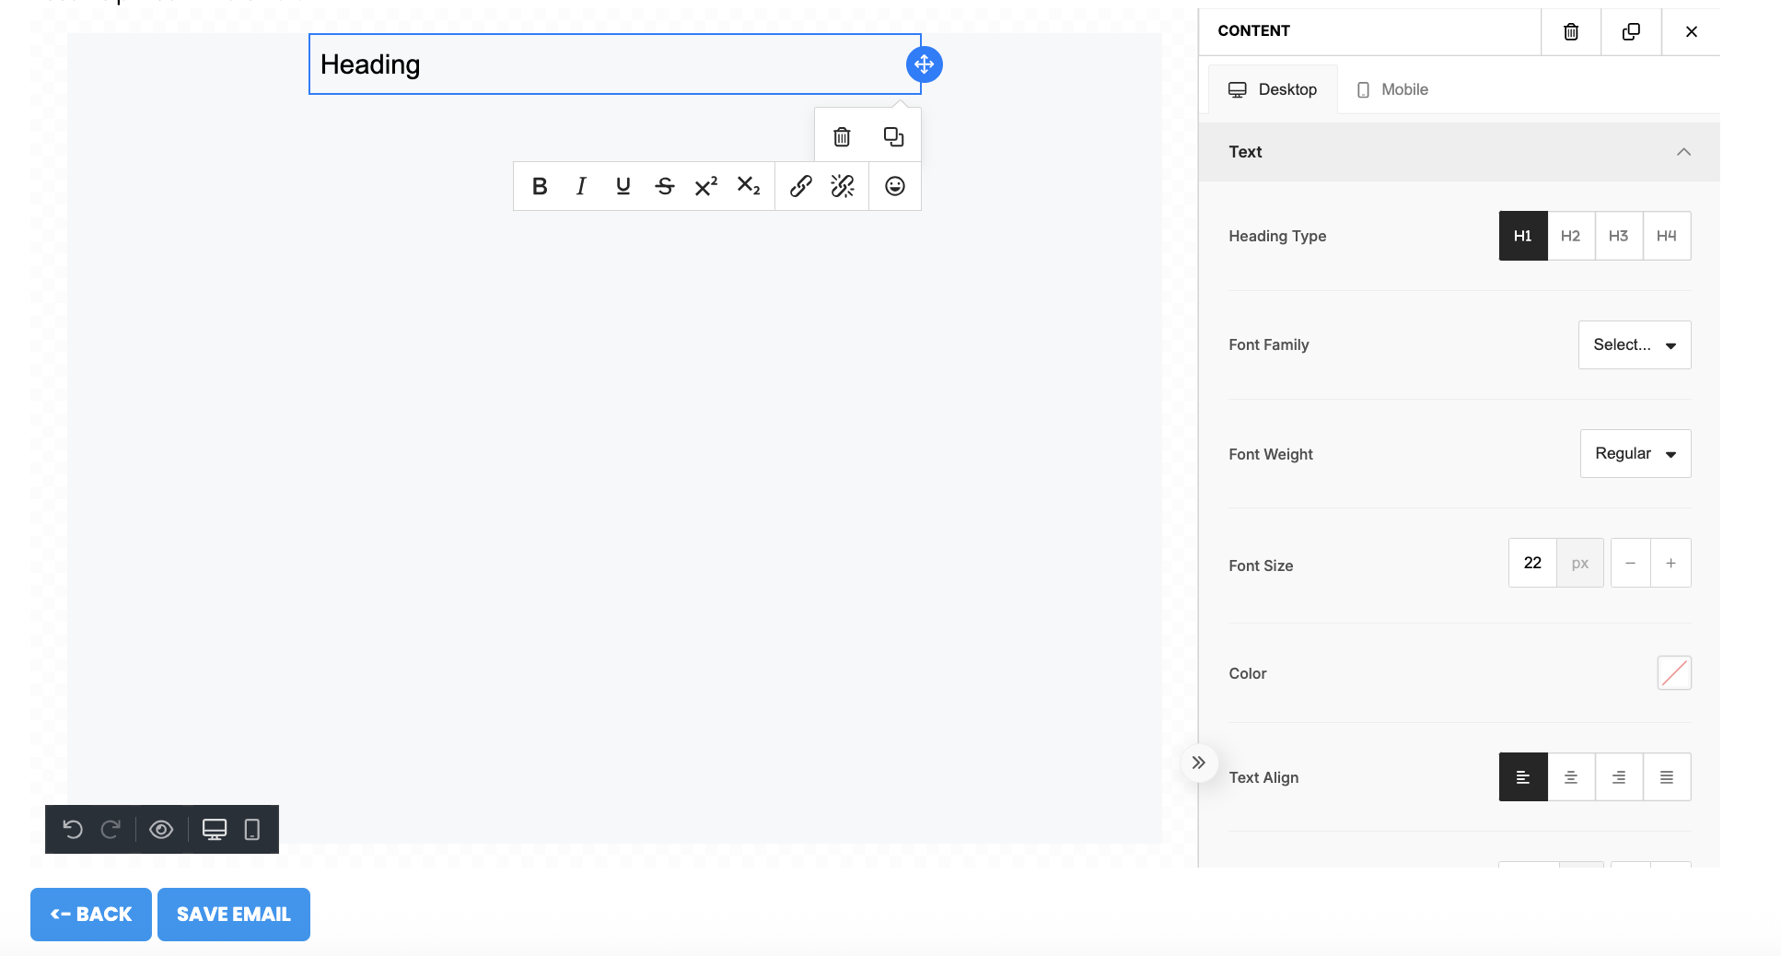The width and height of the screenshot is (1781, 956).
Task: Remove link with the unlink icon
Action: pyautogui.click(x=843, y=186)
